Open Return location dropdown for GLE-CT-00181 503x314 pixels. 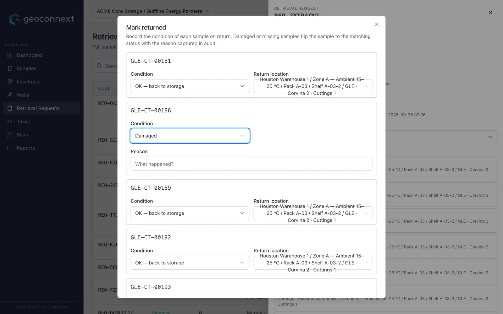click(x=313, y=86)
